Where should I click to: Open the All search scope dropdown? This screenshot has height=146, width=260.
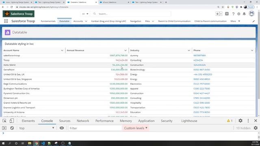(85, 14)
